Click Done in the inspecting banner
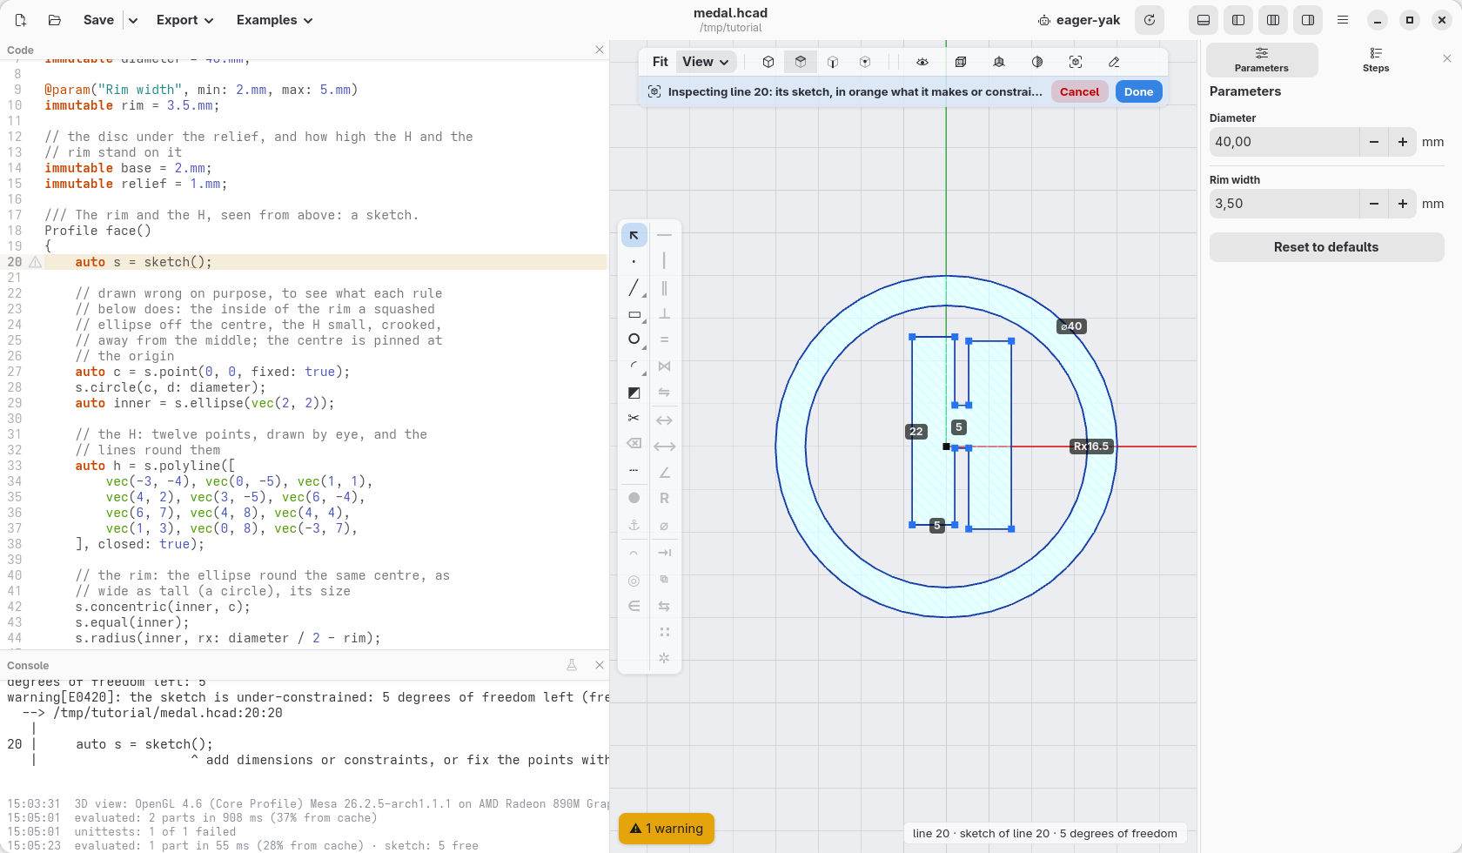 pyautogui.click(x=1138, y=91)
